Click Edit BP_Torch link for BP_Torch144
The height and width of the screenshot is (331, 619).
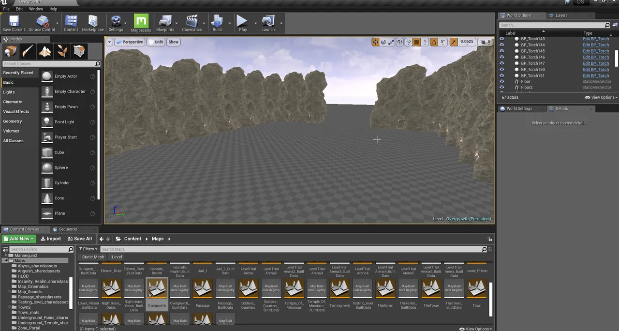click(596, 45)
